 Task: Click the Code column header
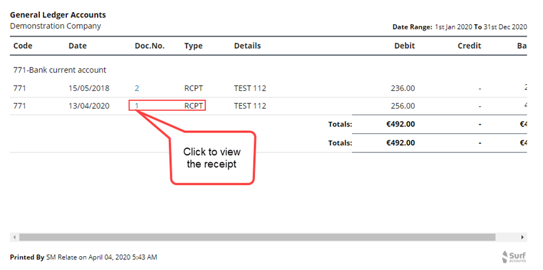[23, 46]
